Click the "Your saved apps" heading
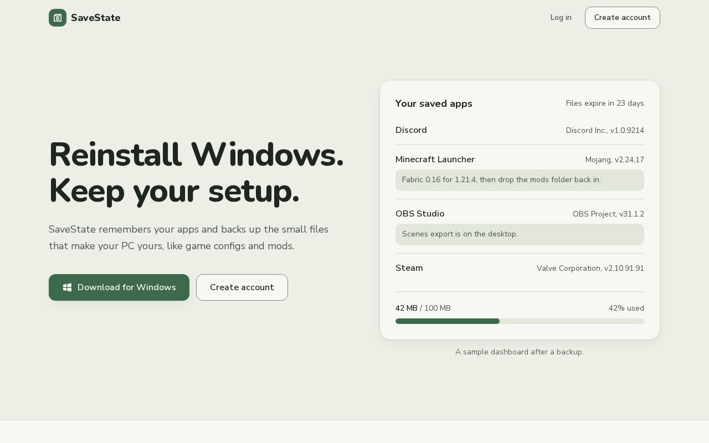This screenshot has height=443, width=709. (x=434, y=104)
